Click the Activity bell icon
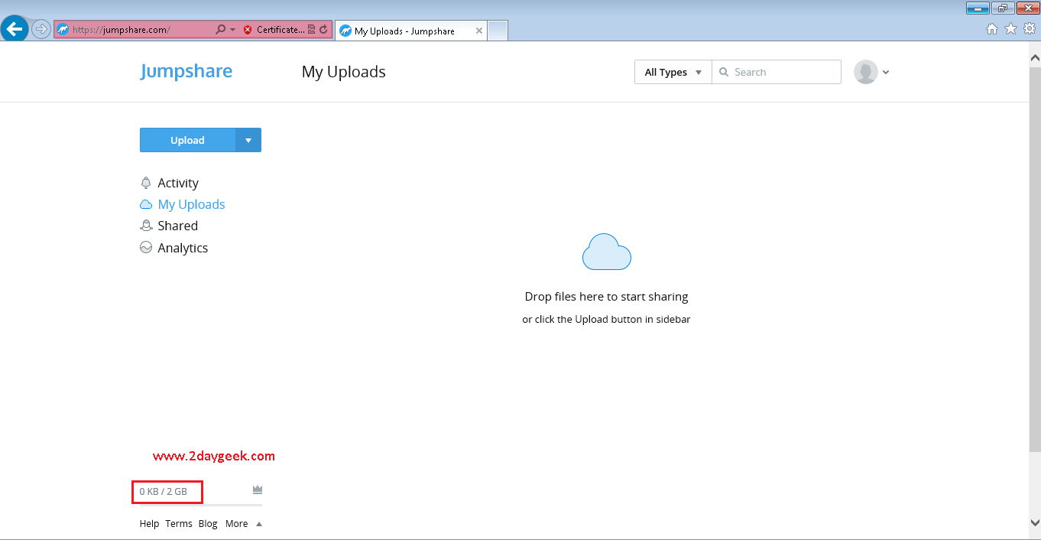Screen dimensions: 1041x540 146,183
